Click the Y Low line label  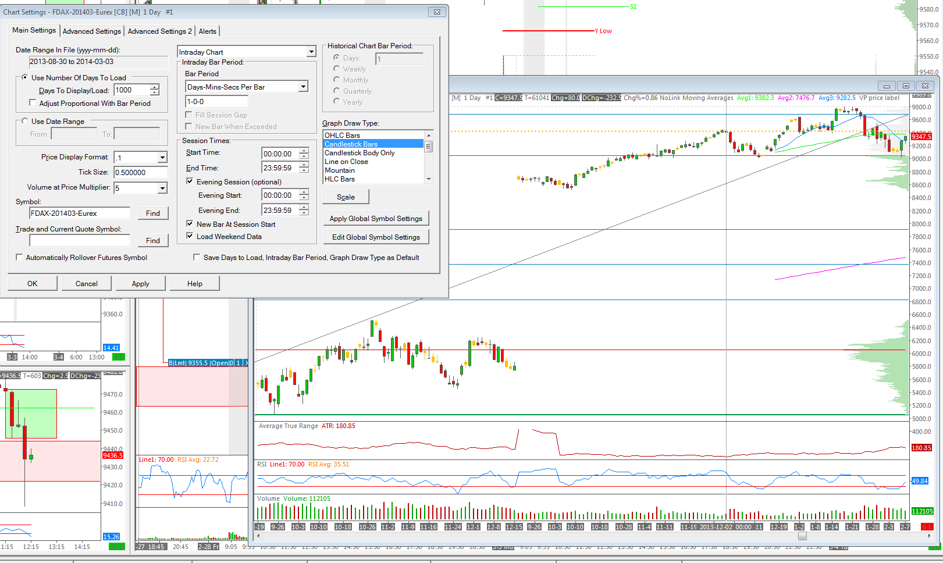coord(603,31)
